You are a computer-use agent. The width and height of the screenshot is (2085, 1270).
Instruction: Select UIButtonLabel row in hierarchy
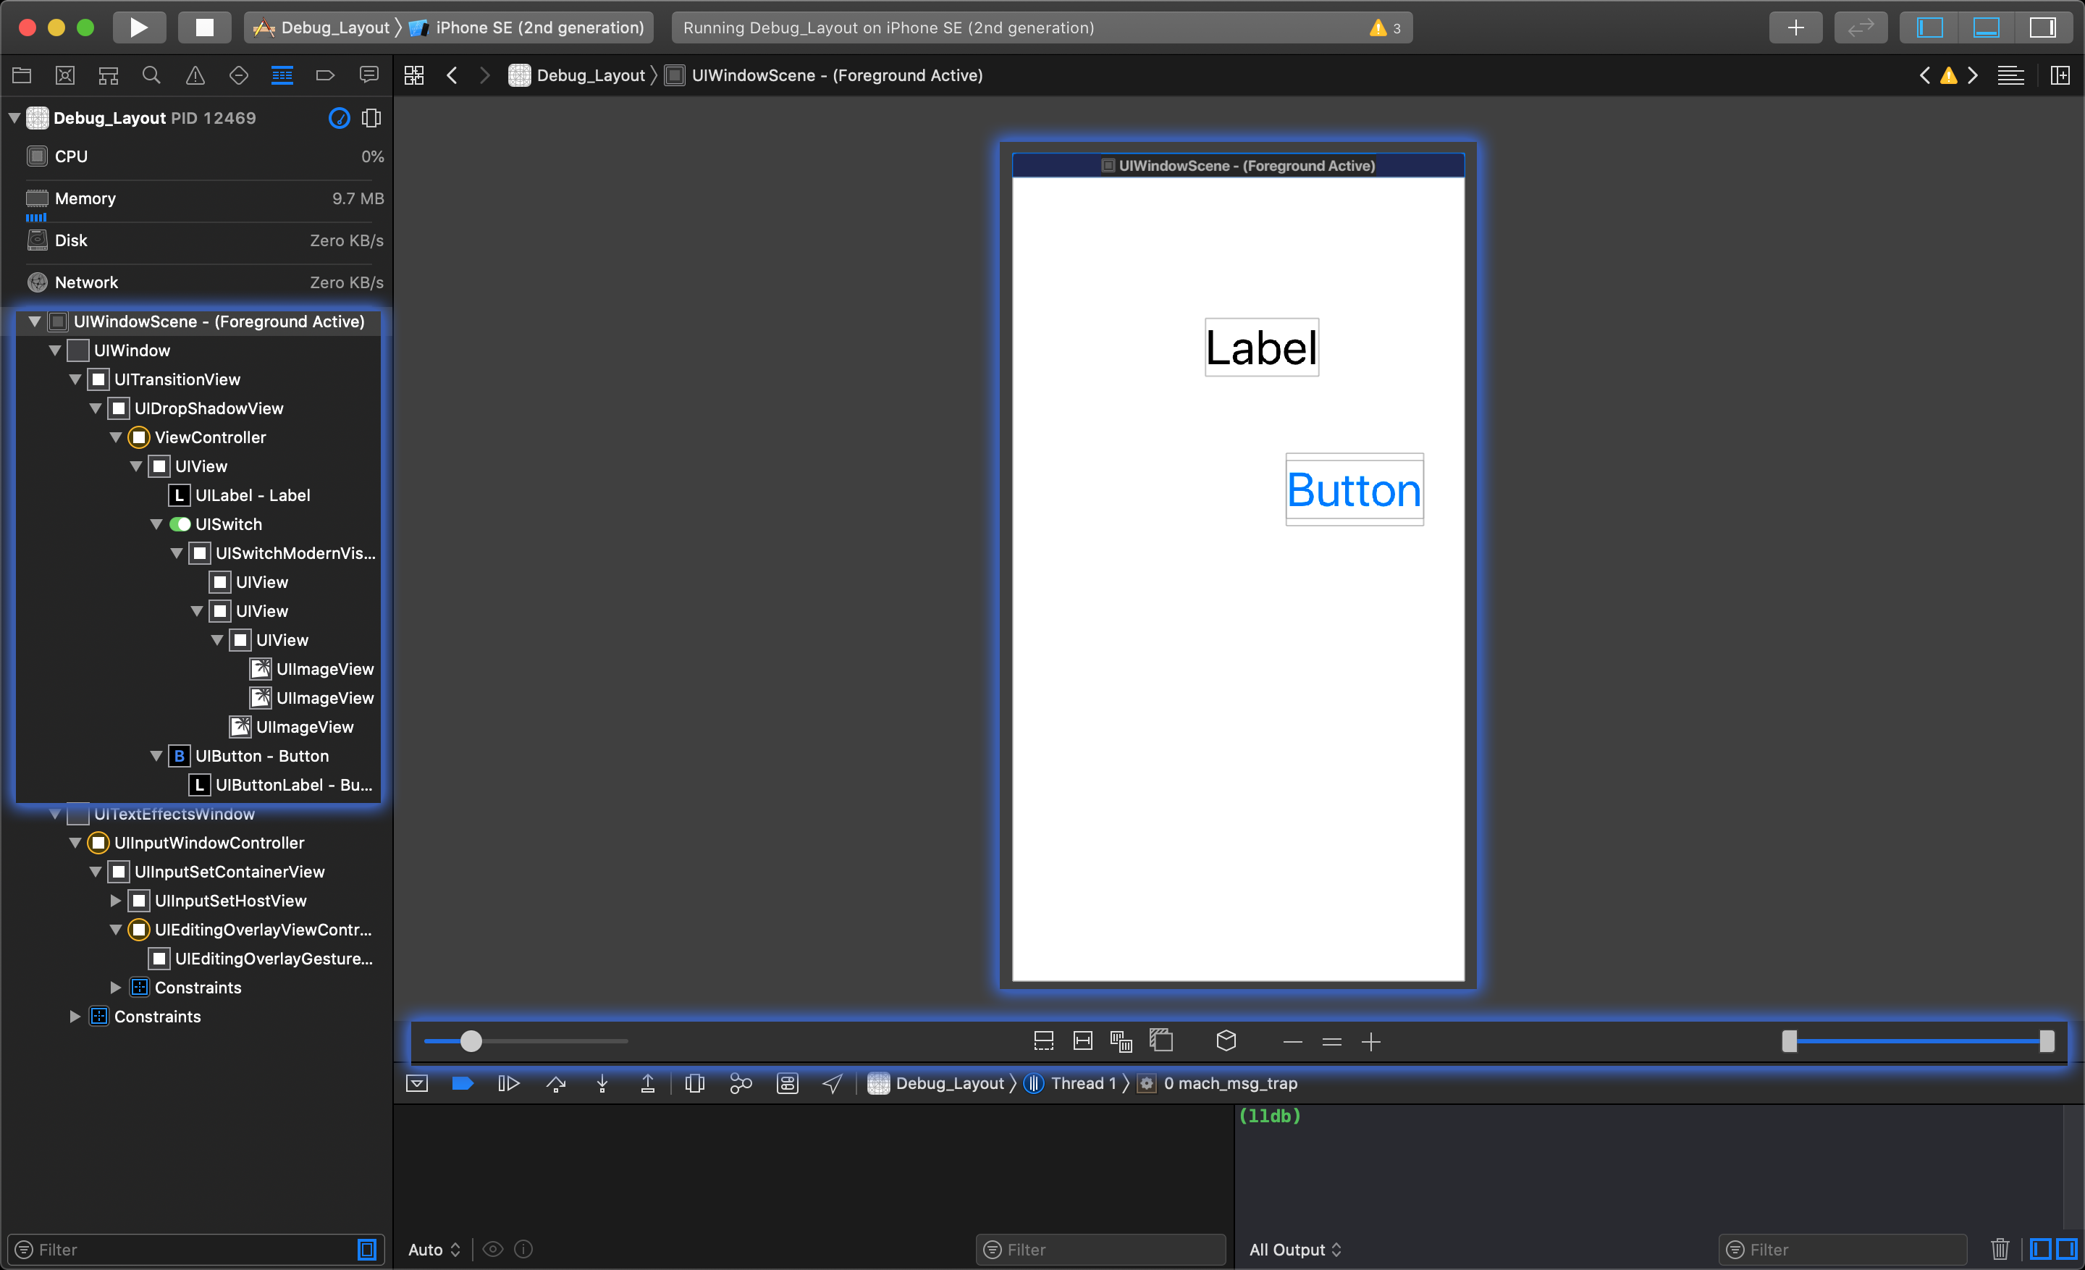[x=281, y=785]
